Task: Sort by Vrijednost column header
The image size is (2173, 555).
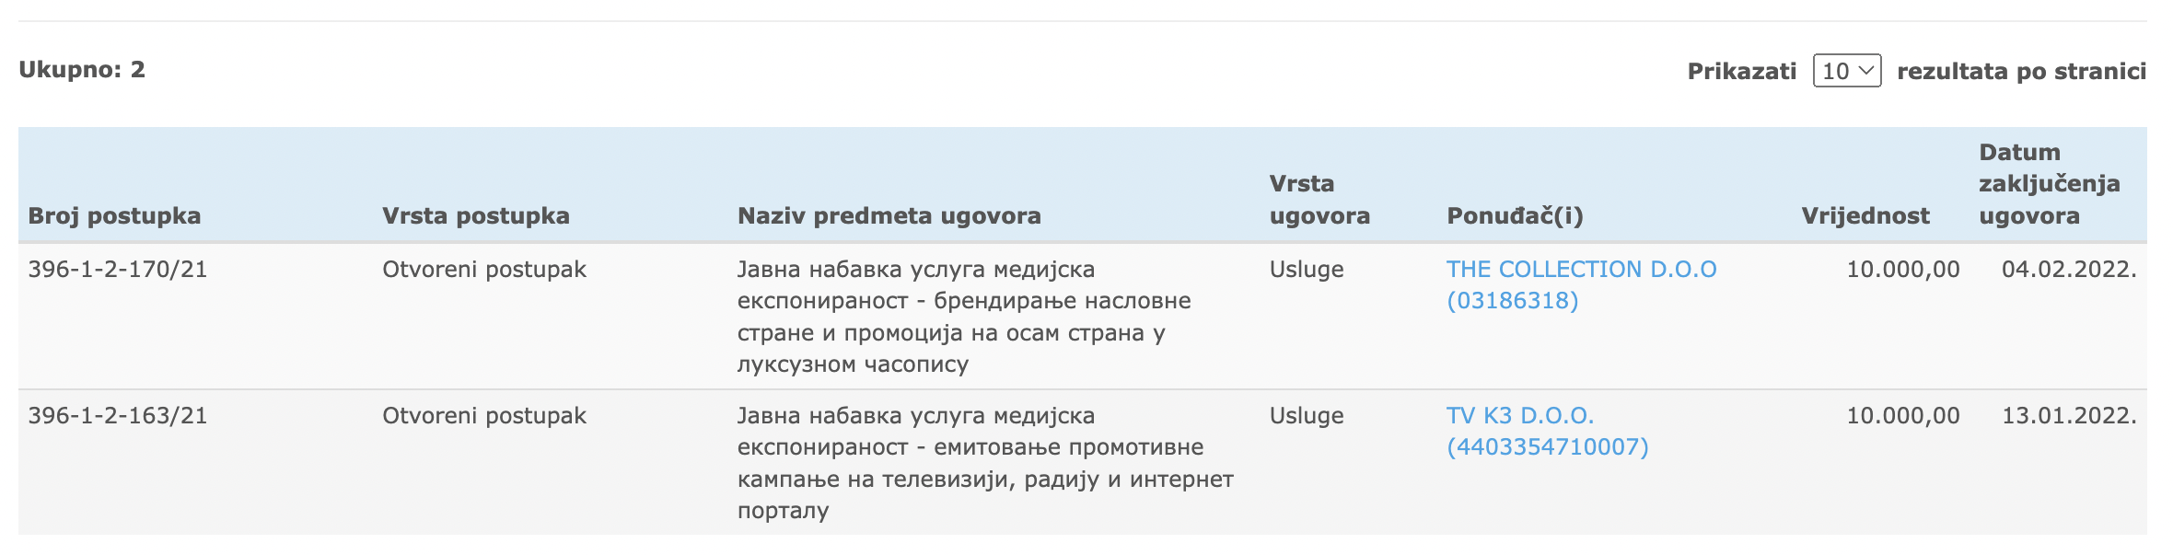Action: (x=1865, y=215)
